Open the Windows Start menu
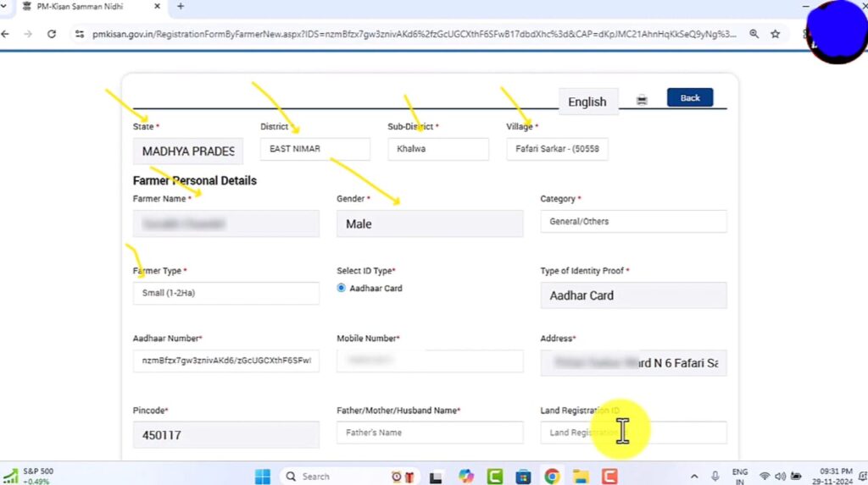 pos(262,476)
